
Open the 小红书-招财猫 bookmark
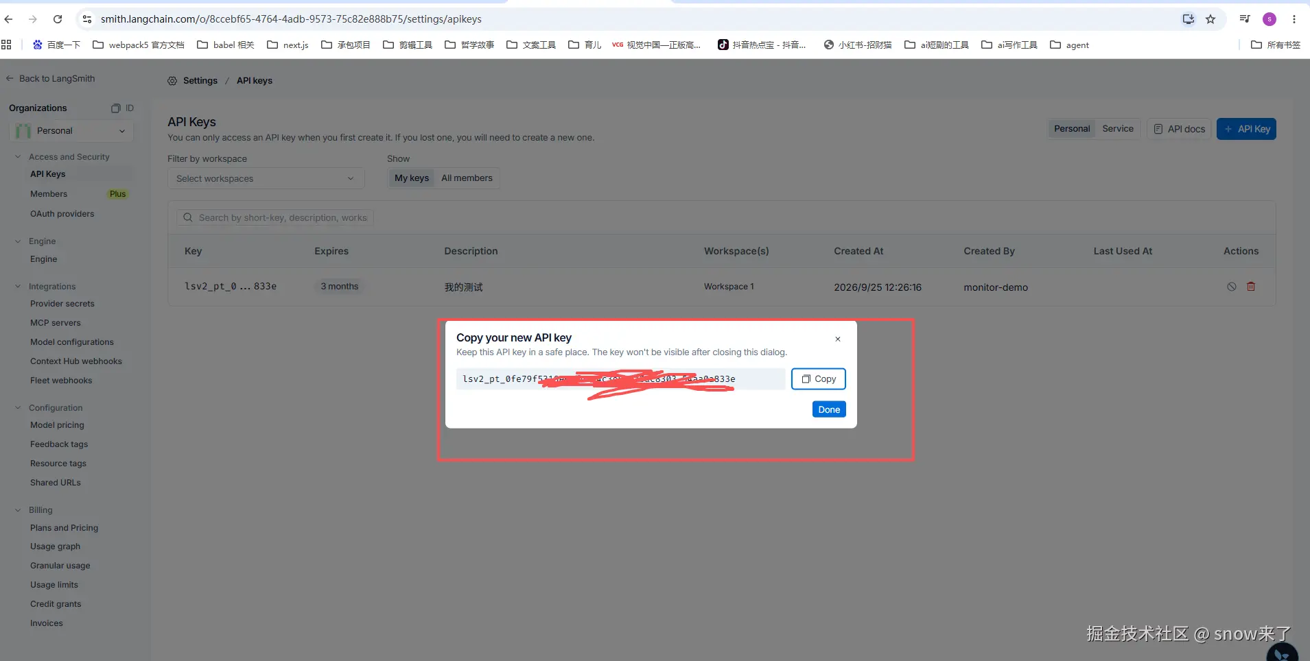tap(858, 45)
